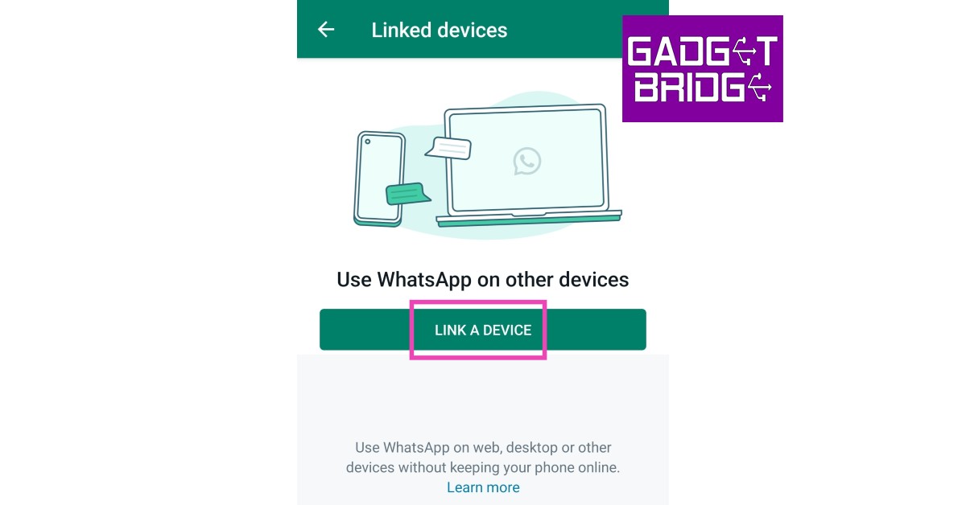
Task: Click the Gadget Bridge logo
Action: [x=703, y=68]
